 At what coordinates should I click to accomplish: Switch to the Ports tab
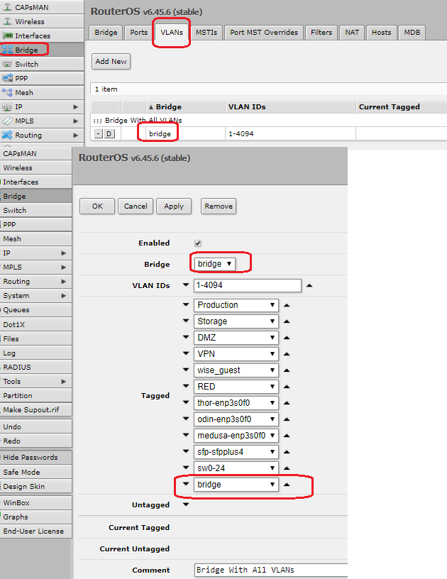tap(138, 33)
